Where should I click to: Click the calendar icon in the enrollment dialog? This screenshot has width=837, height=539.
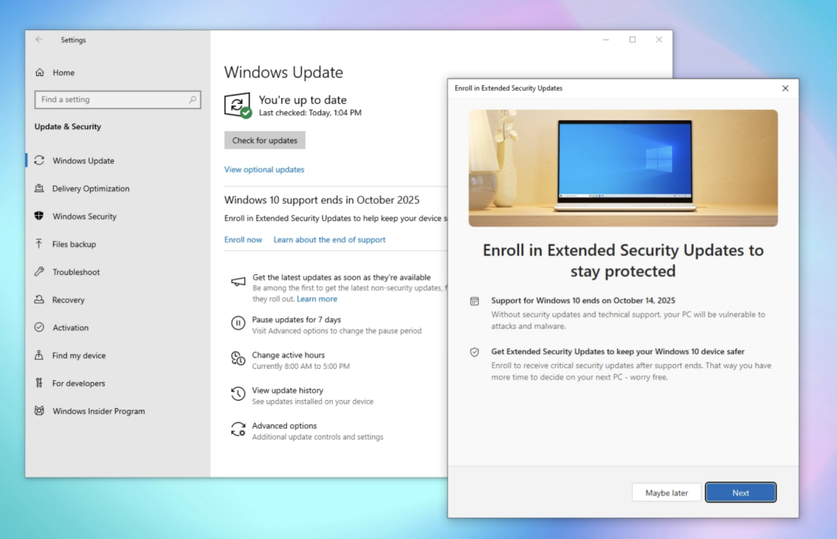coord(475,301)
